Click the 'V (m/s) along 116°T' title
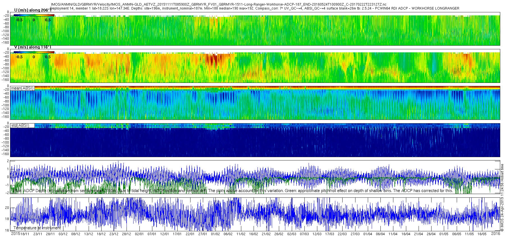The height and width of the screenshot is (238, 505). tap(33, 47)
